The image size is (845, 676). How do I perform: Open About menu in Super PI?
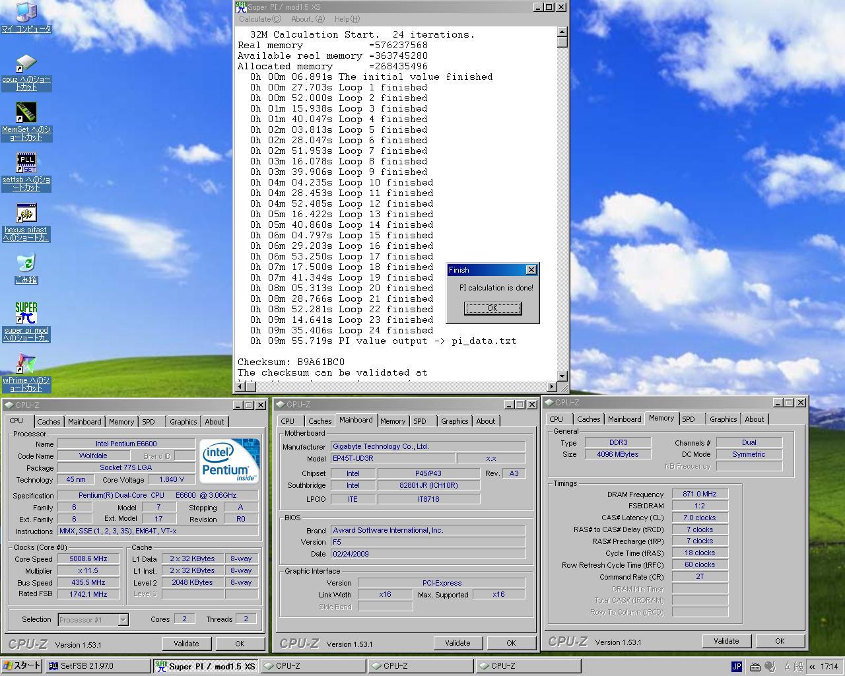click(x=308, y=19)
